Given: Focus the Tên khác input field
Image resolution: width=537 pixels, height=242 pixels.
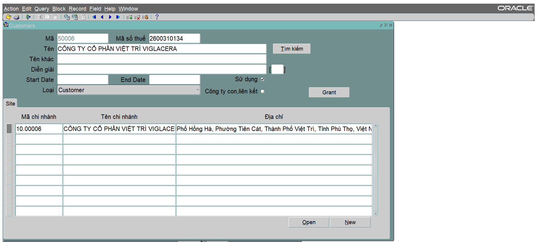Looking at the screenshot, I should click(162, 59).
